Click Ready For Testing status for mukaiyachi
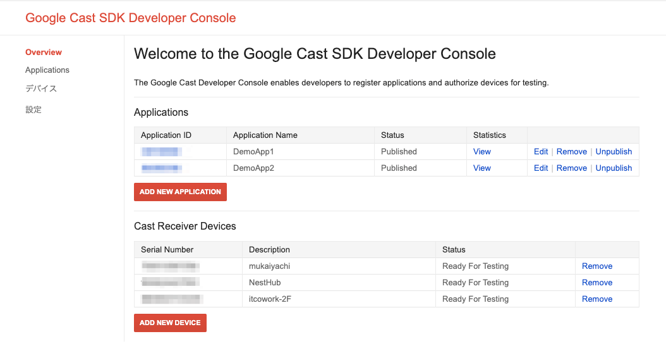The image size is (666, 353). (475, 266)
